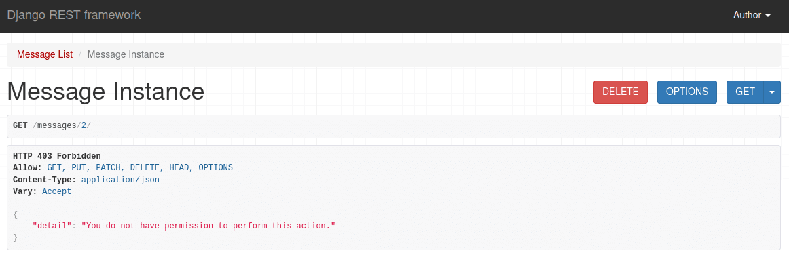Click the Vary: Accept header
Image resolution: width=789 pixels, height=259 pixels.
[42, 192]
